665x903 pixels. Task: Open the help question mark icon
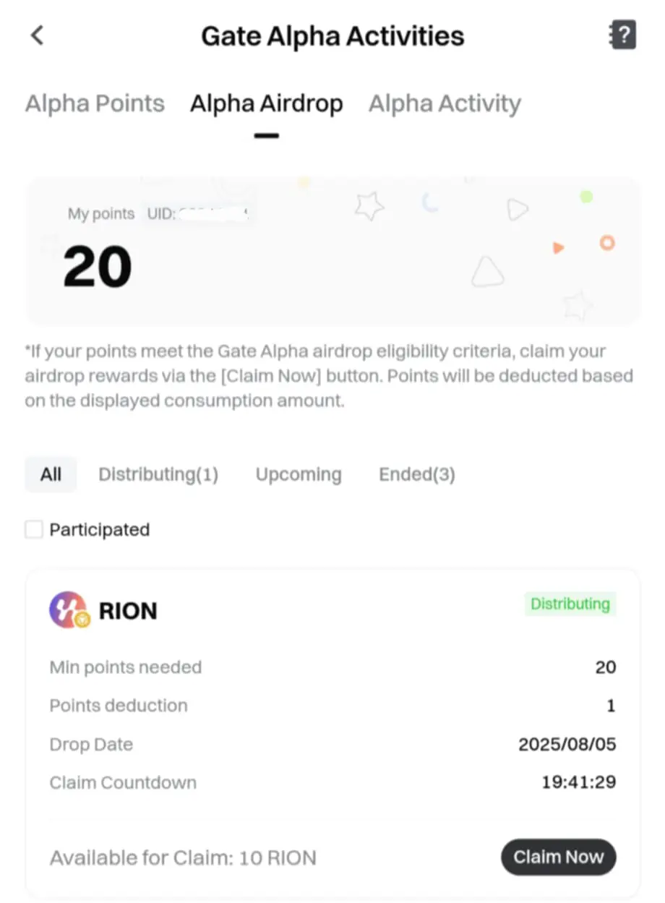tap(623, 35)
